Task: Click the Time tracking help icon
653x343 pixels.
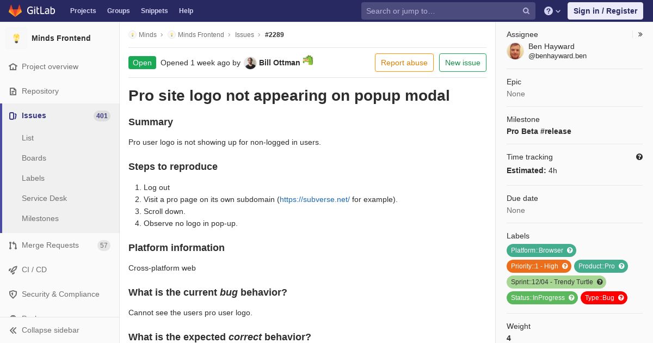Action: point(639,157)
